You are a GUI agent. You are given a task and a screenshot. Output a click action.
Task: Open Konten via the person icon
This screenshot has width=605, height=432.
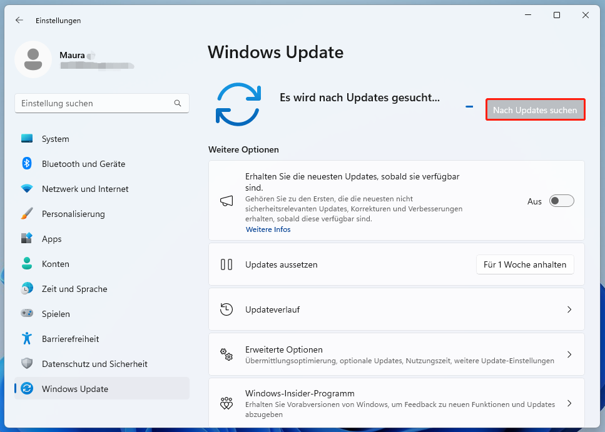click(x=26, y=263)
